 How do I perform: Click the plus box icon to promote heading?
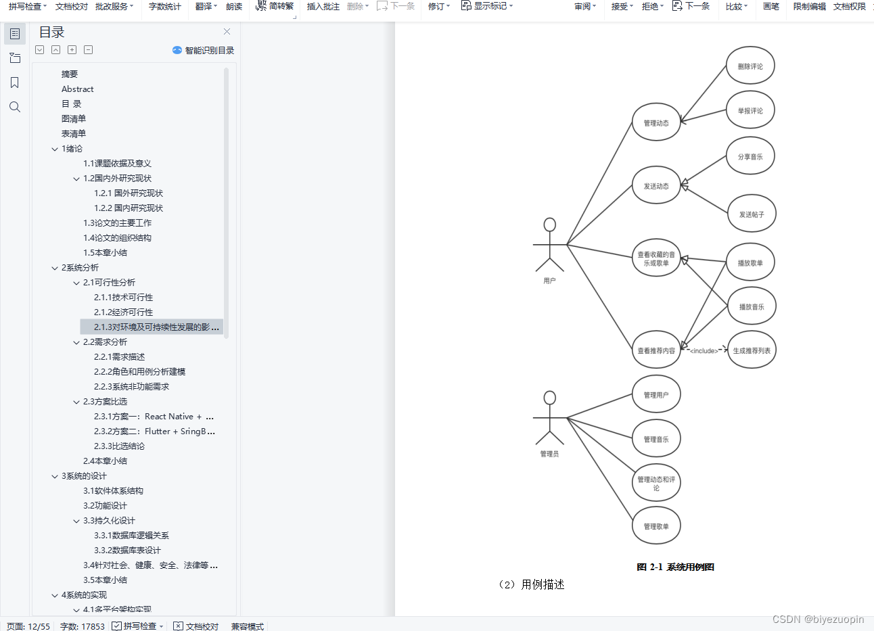point(72,50)
